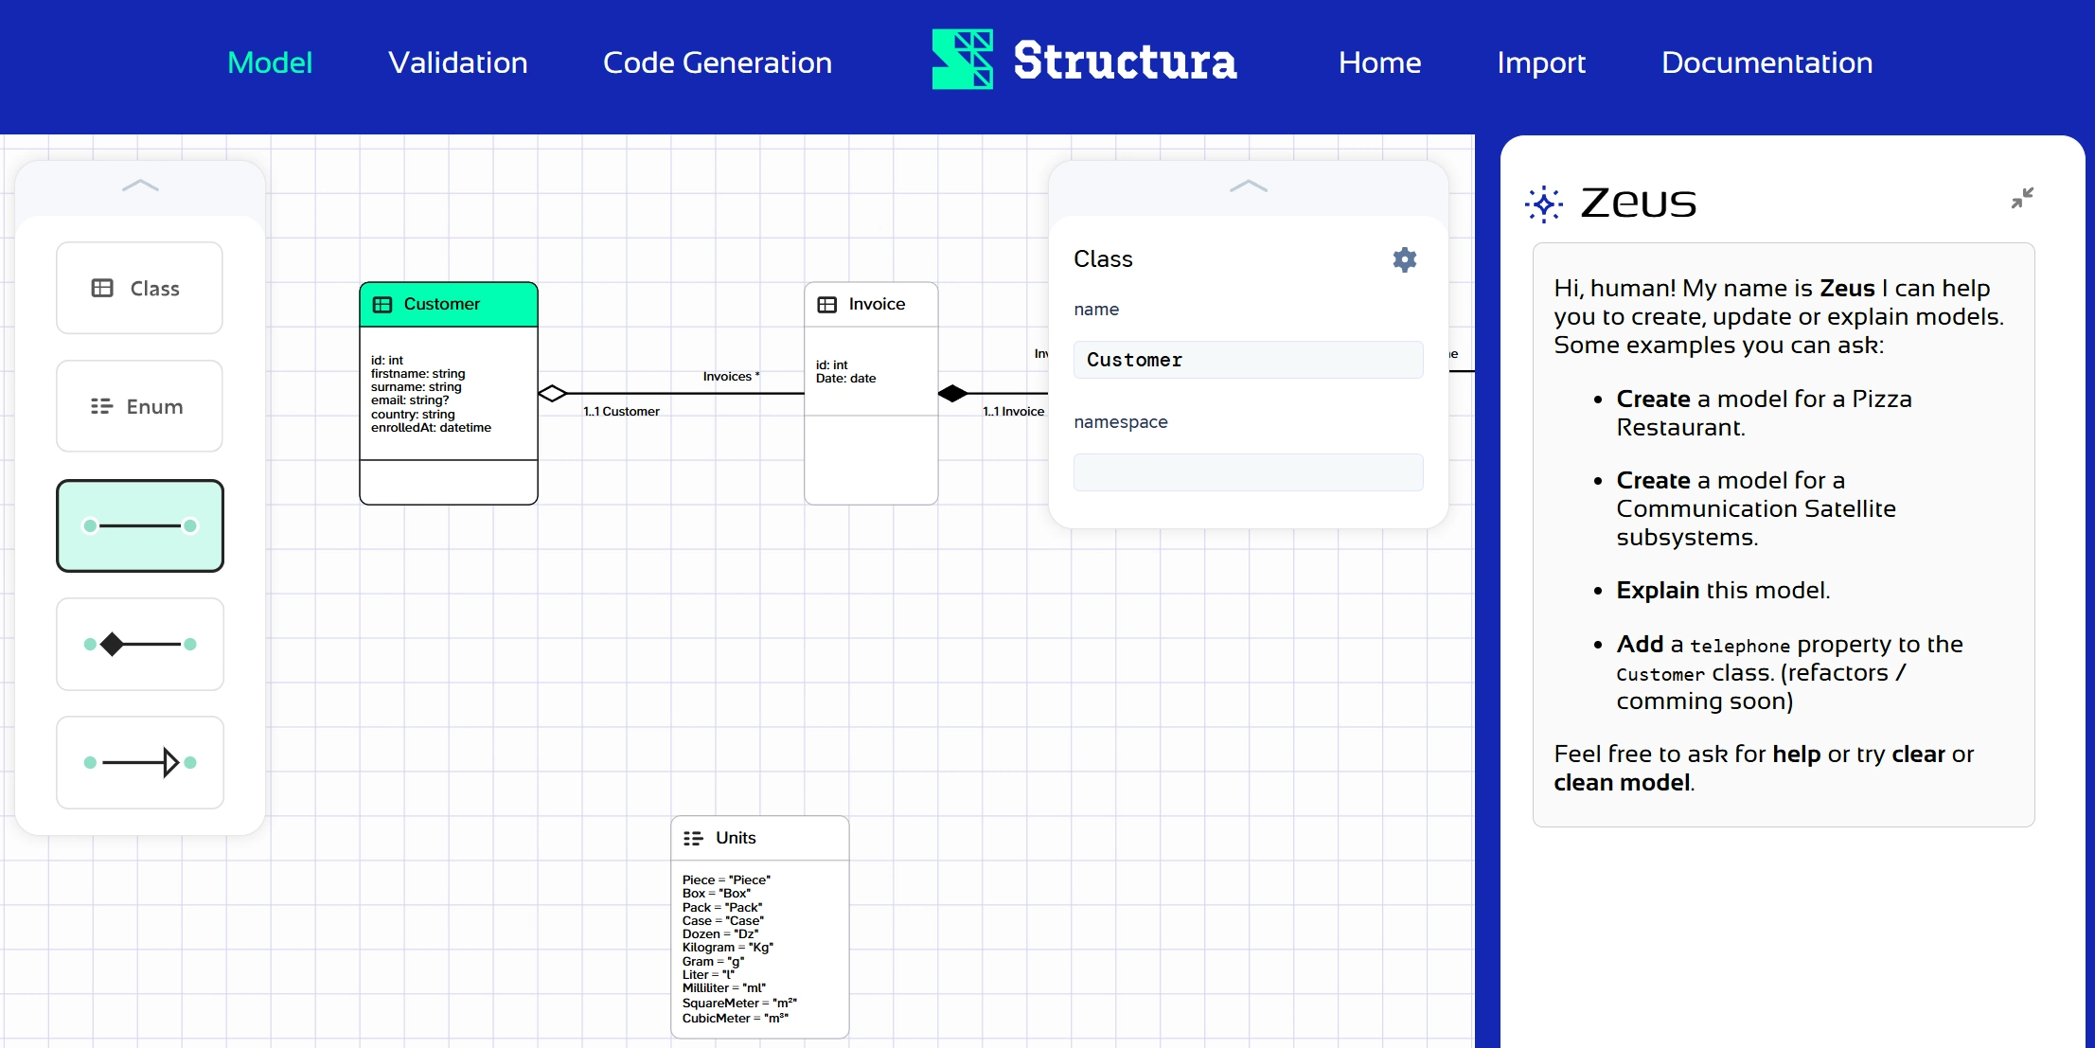Select the Class element tool
Viewport: 2095px width, 1048px height.
139,288
